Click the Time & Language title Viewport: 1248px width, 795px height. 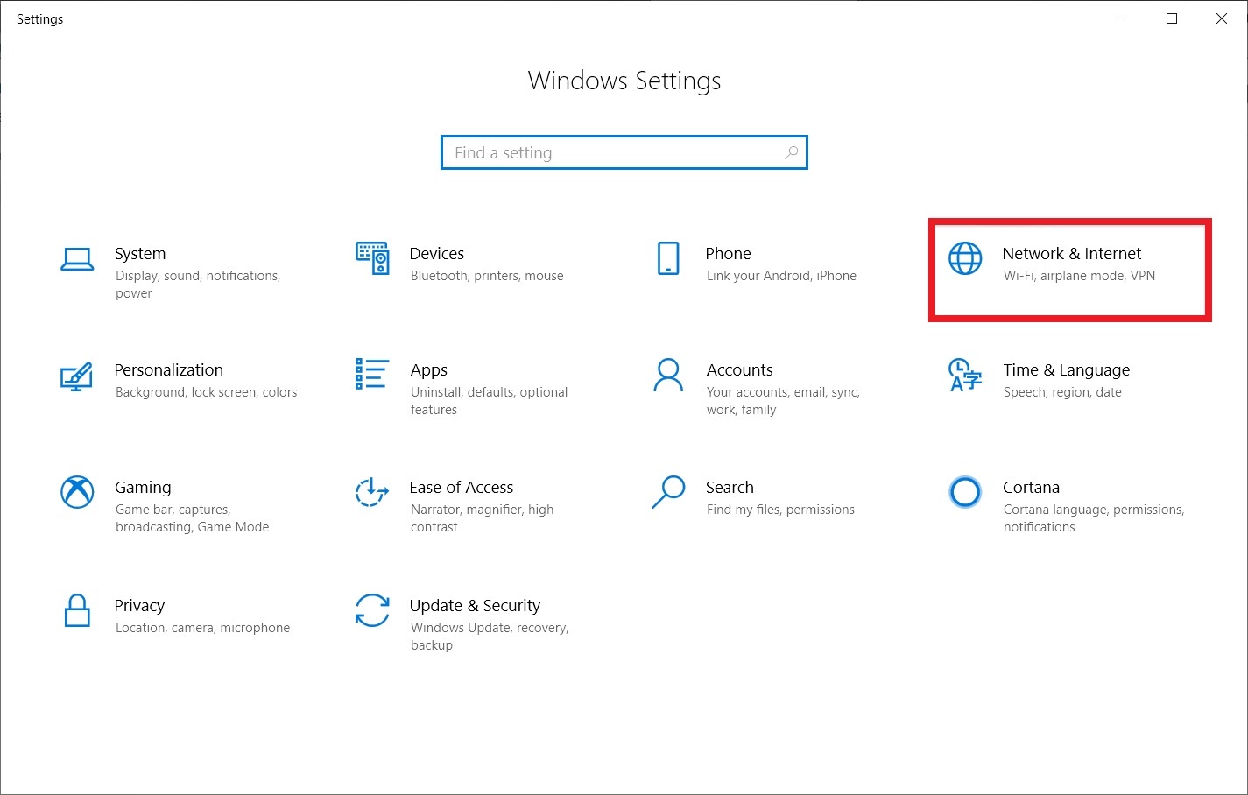pos(1067,370)
